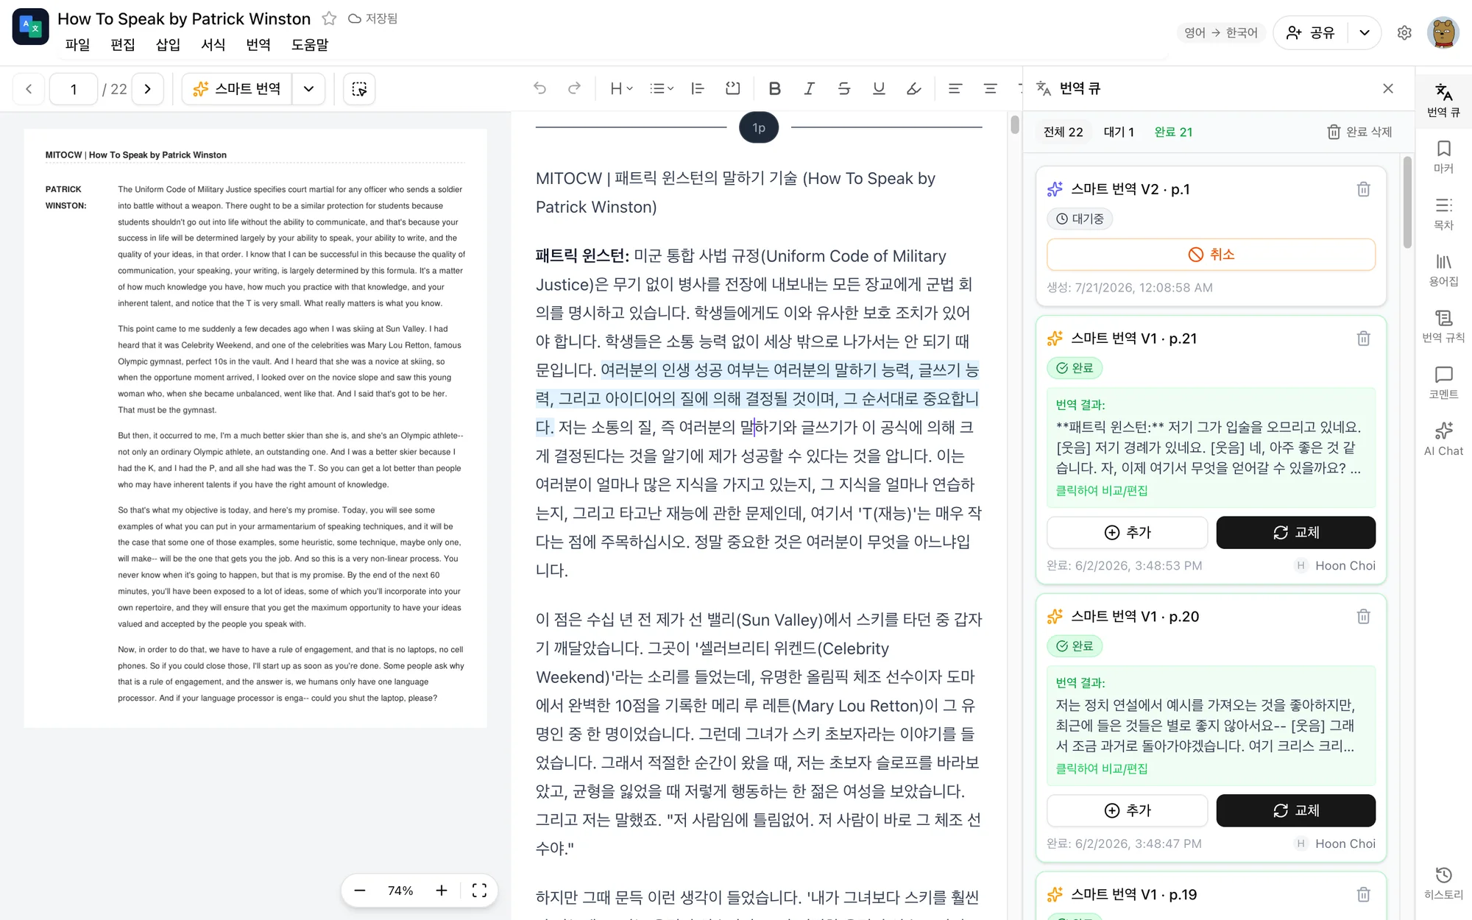Open AI Chat sidebar panel
The image size is (1472, 920).
point(1443,439)
